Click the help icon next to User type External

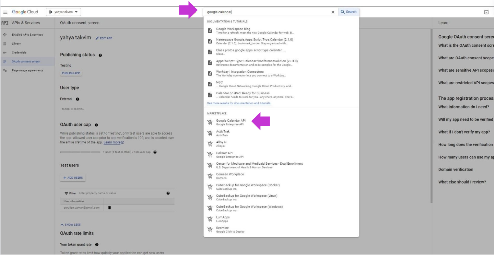click(78, 99)
